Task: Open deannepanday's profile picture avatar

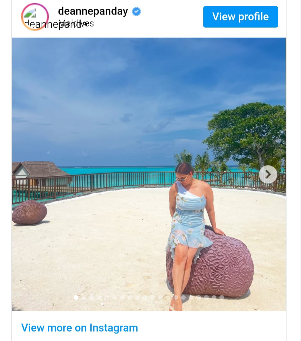Action: (x=35, y=17)
